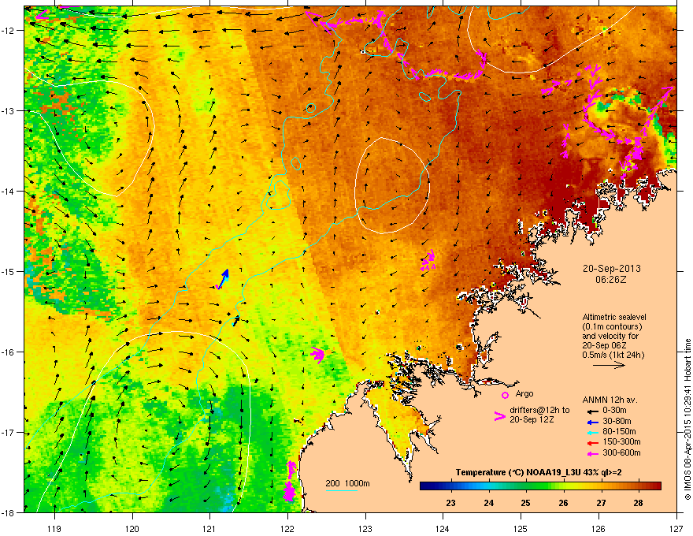This screenshot has width=693, height=536.
Task: Click the -15 latitude axis label
Action: (x=9, y=271)
